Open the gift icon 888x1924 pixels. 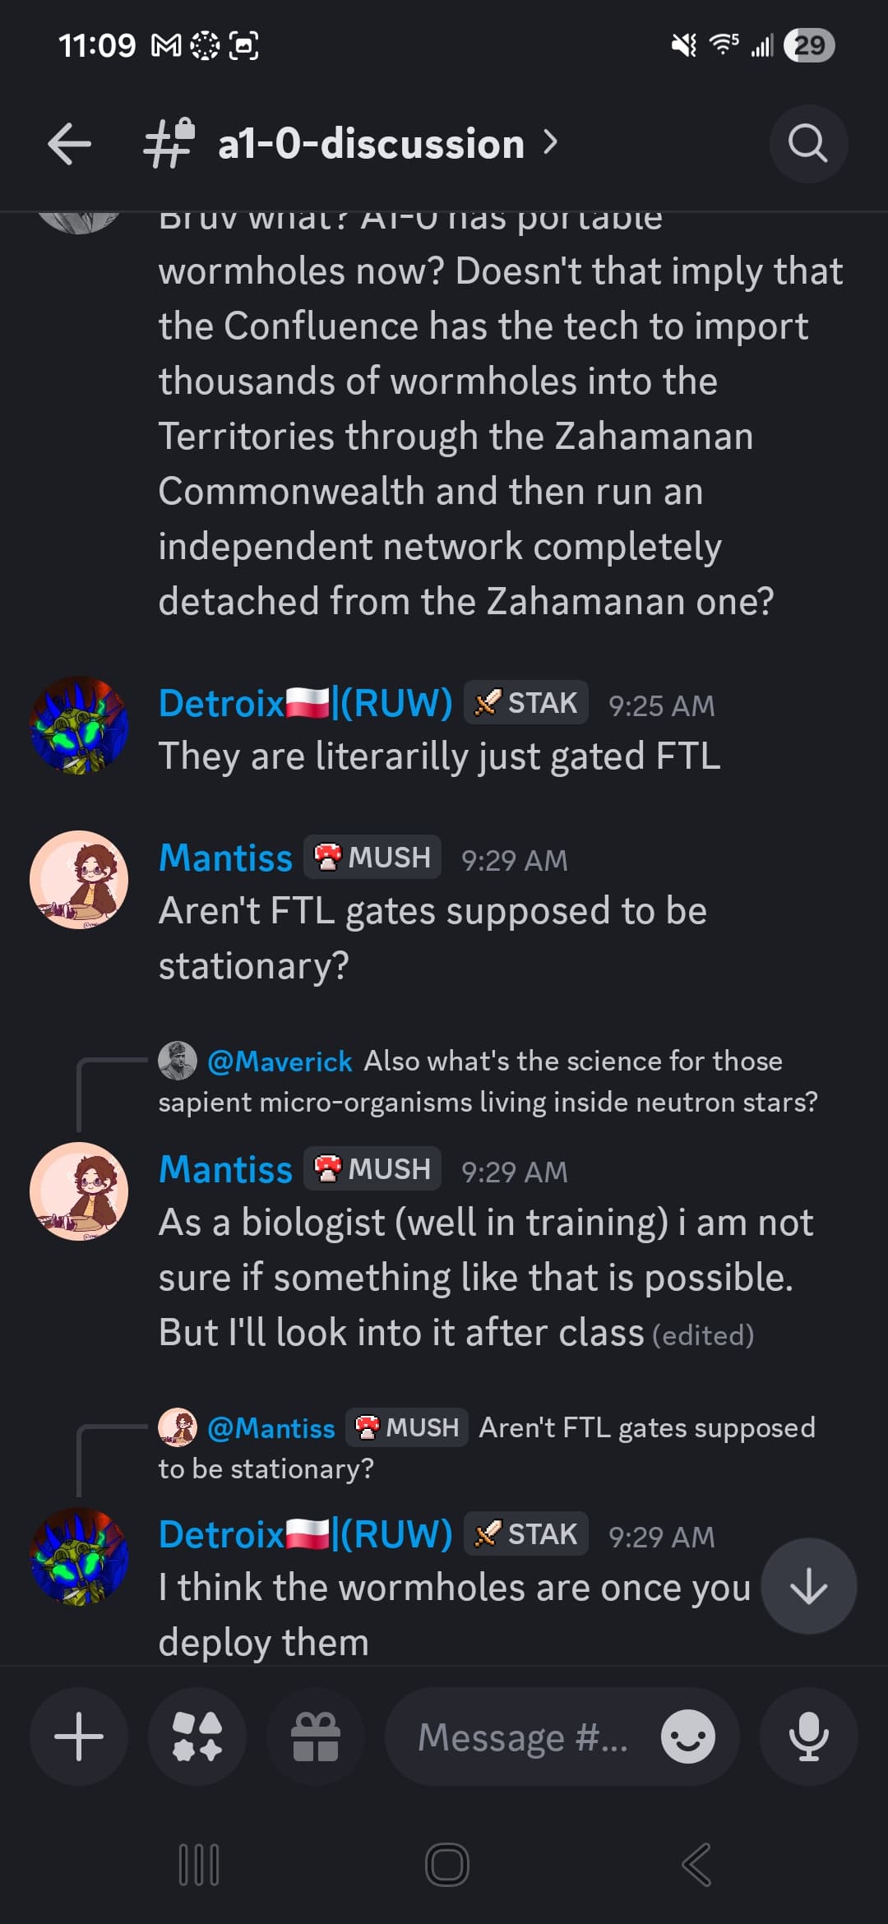[x=316, y=1737]
